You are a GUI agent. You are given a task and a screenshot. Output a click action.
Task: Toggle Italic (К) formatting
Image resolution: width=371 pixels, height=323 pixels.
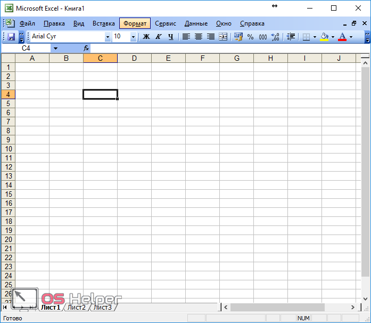point(158,37)
